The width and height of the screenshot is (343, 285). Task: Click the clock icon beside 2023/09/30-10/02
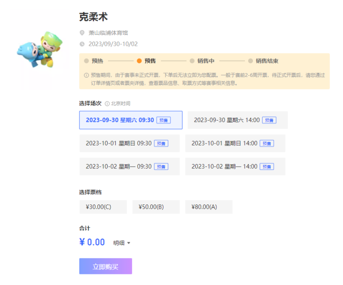(x=82, y=44)
